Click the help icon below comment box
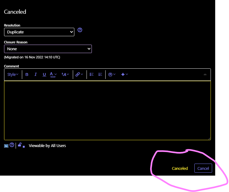This screenshot has width=229, height=192. tap(12, 145)
